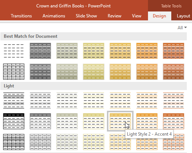Select the black gridded Light Style 3 thumbnail
The image size is (192, 153).
coord(14,142)
